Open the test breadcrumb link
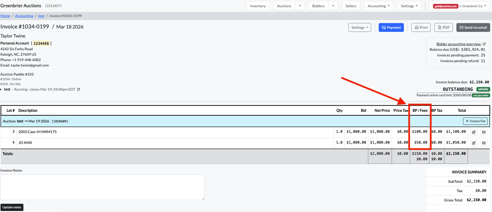Image resolution: width=492 pixels, height=212 pixels. pos(41,16)
